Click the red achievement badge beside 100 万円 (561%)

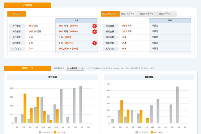(x=94, y=31)
